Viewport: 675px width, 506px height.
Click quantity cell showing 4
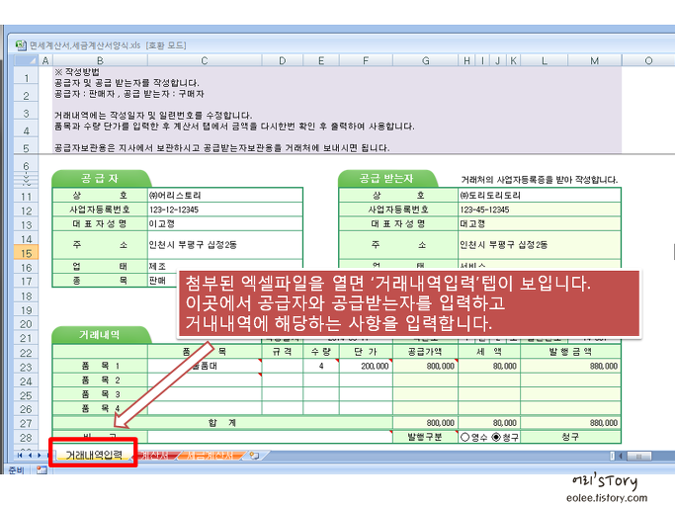(321, 366)
